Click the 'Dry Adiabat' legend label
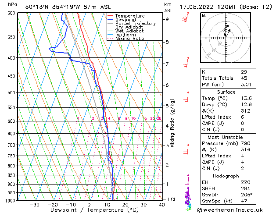Viewport: 276px width, 213px height. [129, 27]
